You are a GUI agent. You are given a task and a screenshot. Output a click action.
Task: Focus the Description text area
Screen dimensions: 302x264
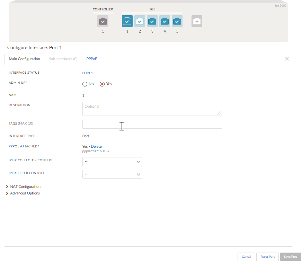pyautogui.click(x=152, y=109)
